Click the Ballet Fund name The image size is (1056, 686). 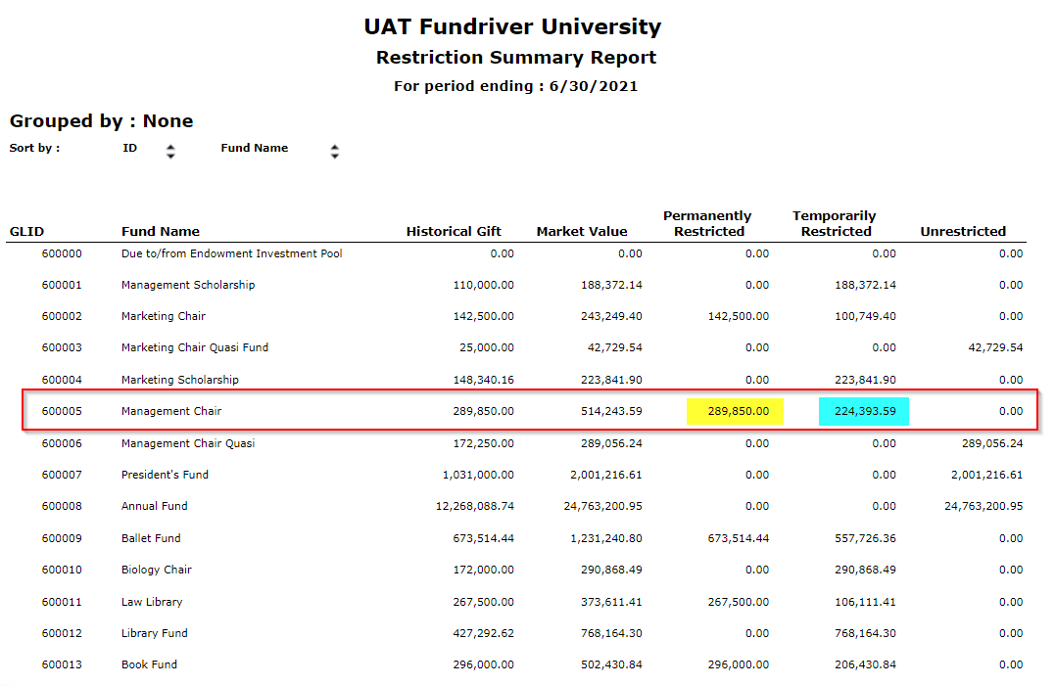151,538
